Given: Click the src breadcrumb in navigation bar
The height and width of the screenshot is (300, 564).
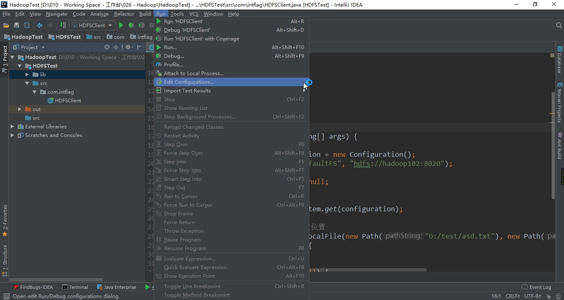Looking at the screenshot, I should [94, 37].
